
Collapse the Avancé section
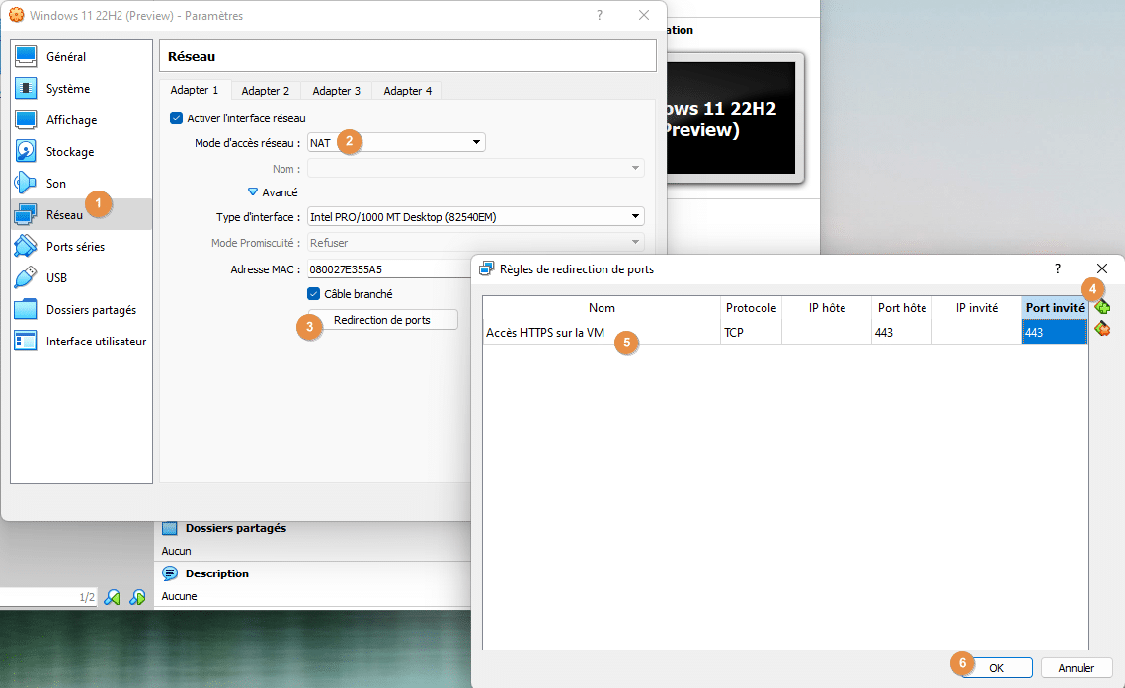click(x=273, y=192)
